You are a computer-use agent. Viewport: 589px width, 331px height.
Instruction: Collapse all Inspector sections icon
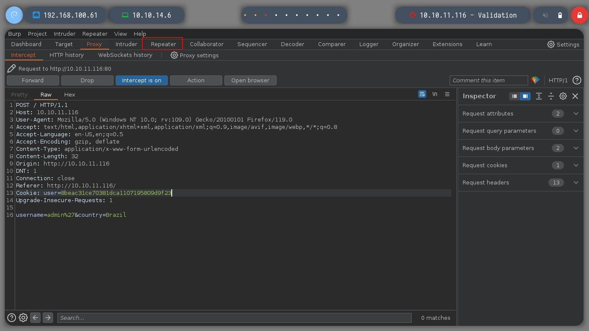[551, 96]
